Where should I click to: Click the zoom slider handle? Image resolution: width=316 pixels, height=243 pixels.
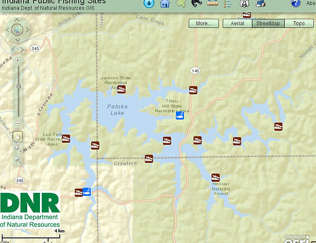19,86
